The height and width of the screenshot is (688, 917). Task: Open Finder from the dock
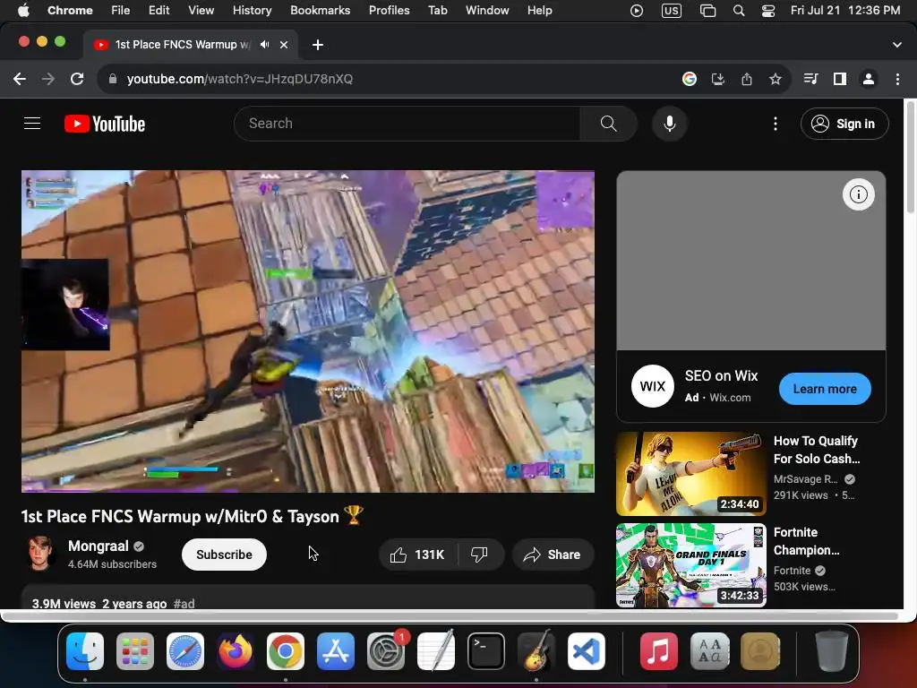tap(85, 651)
